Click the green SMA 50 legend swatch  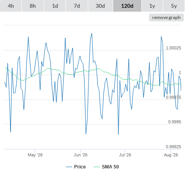(97, 167)
